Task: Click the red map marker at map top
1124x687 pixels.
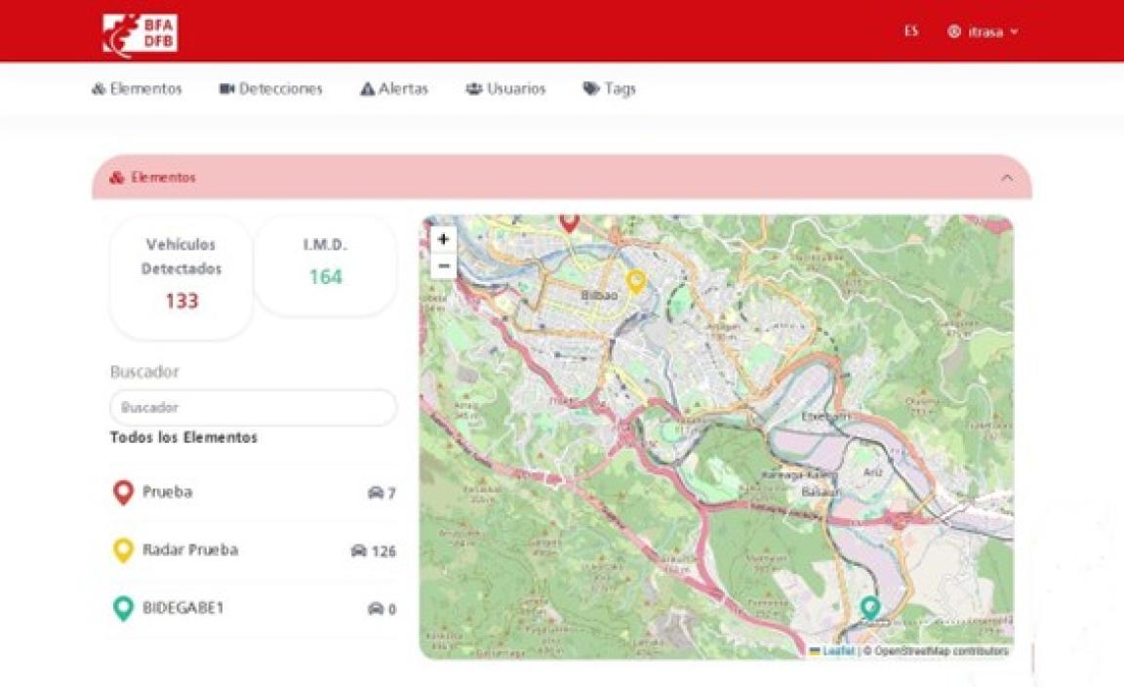Action: pyautogui.click(x=569, y=223)
